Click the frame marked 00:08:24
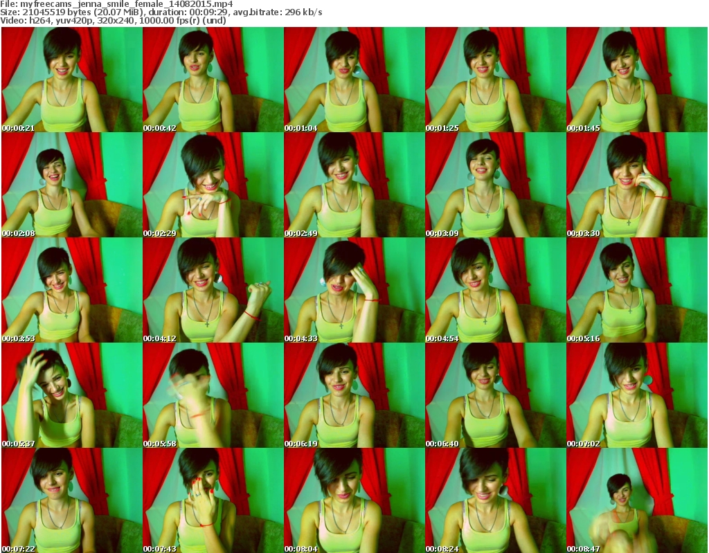This screenshot has height=553, width=709. coord(495,500)
